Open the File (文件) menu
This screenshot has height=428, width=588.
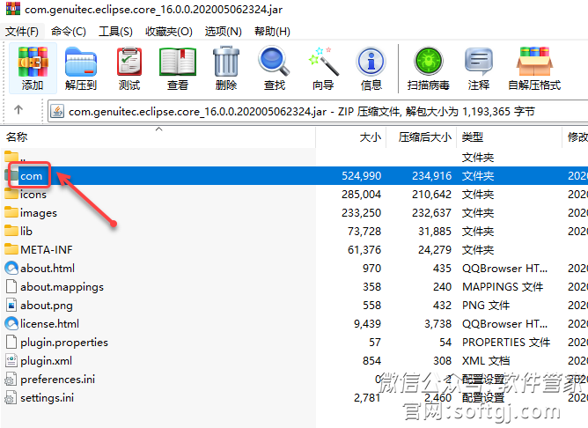pyautogui.click(x=22, y=31)
